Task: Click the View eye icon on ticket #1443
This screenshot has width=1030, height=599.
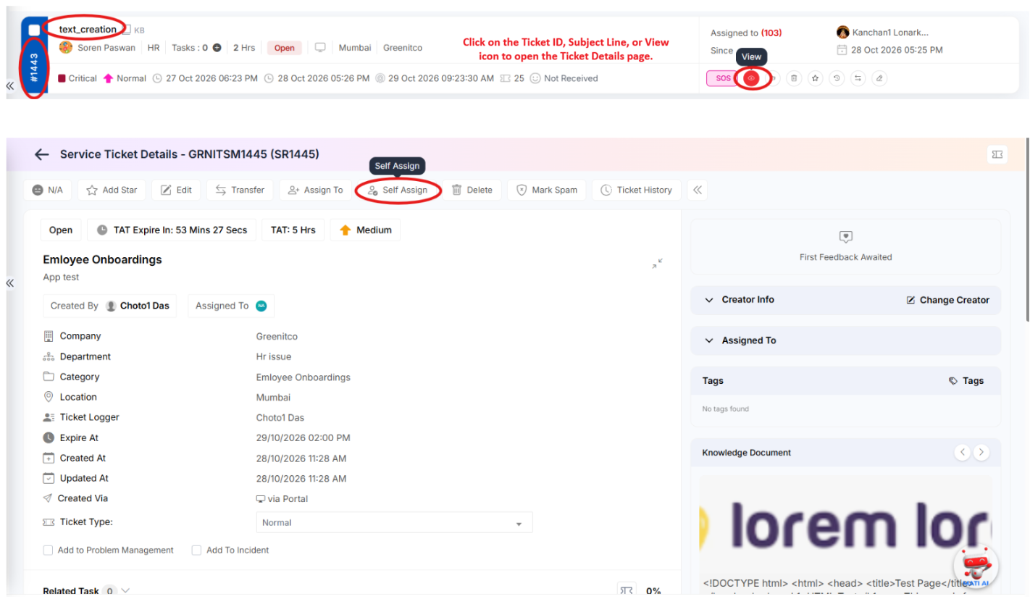Action: (x=752, y=78)
